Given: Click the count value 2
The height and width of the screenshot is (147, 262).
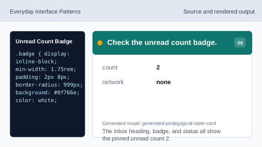Looking at the screenshot, I should pyautogui.click(x=158, y=67).
